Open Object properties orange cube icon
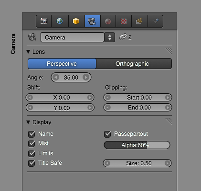This screenshot has width=201, height=191. (76, 21)
